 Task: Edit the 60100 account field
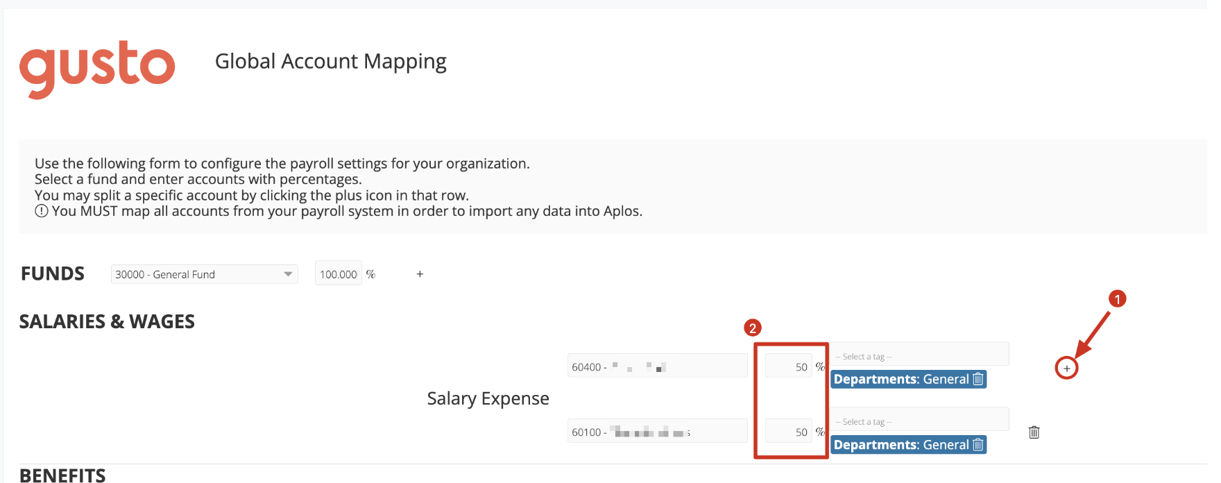(x=658, y=432)
